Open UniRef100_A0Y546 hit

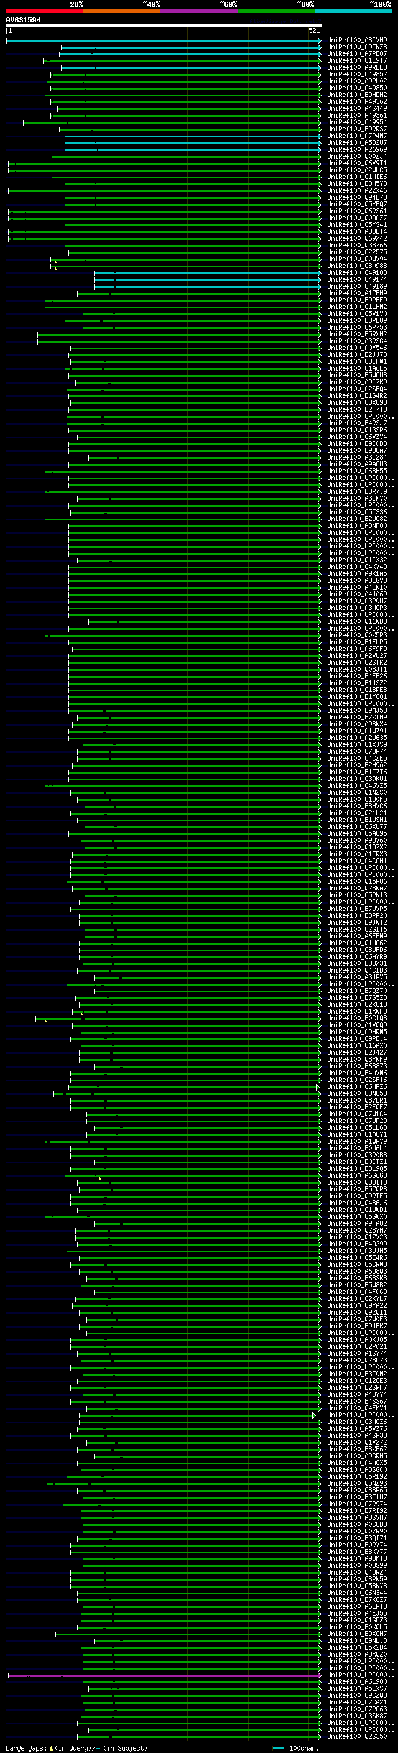pyautogui.click(x=357, y=348)
